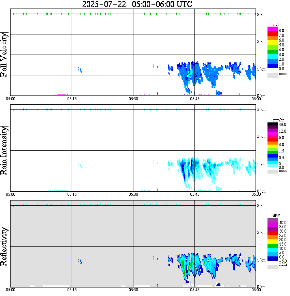Click the yellow 5.0 m/s Fall Velocity swatch

pyautogui.click(x=273, y=43)
